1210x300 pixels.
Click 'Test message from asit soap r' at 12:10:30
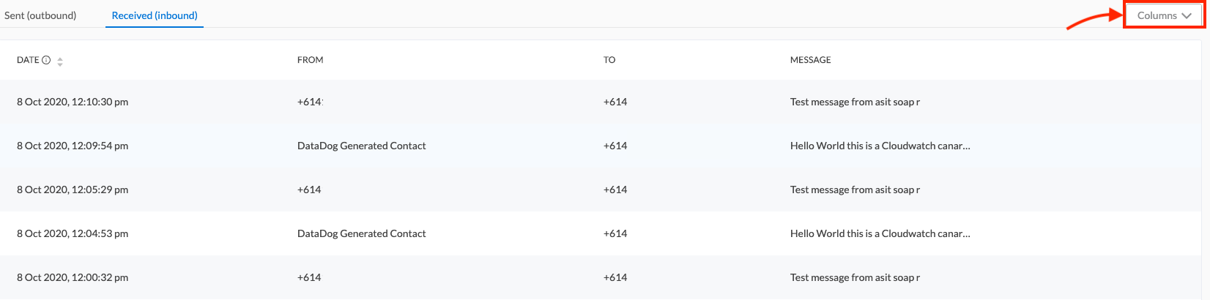click(x=855, y=102)
